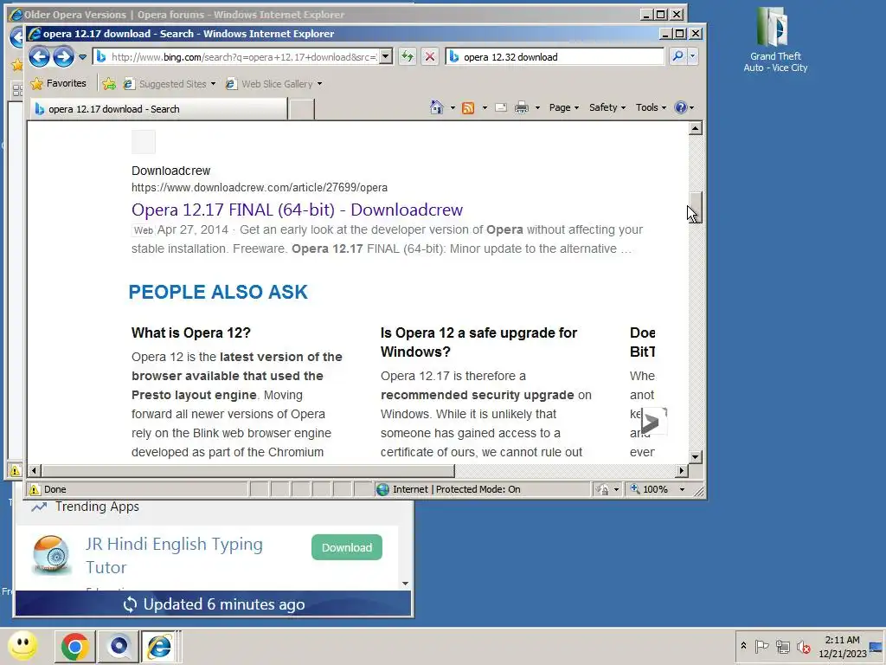
Task: Click the warning icon in status bar
Action: point(35,490)
